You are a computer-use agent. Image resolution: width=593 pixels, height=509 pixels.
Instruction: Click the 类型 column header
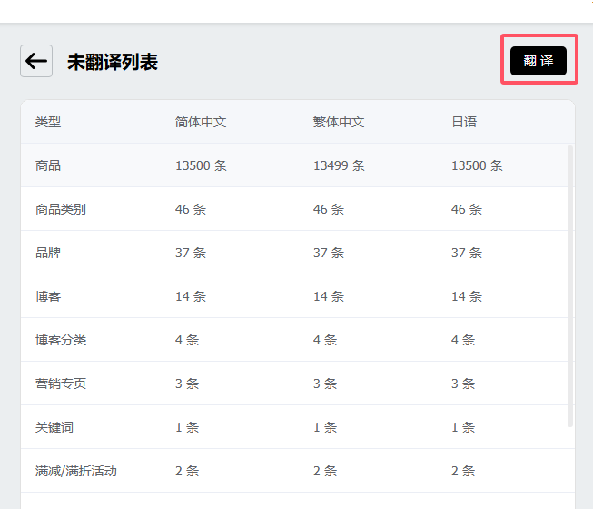tap(48, 122)
